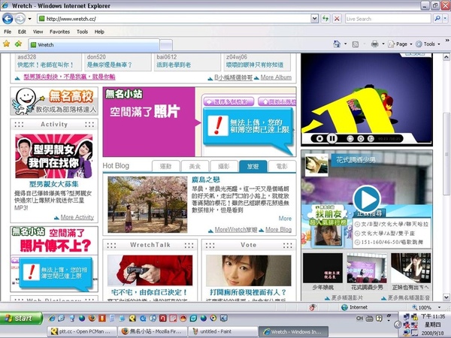
Task: Switch to untitled - Paint taskbar button
Action: [x=223, y=331]
